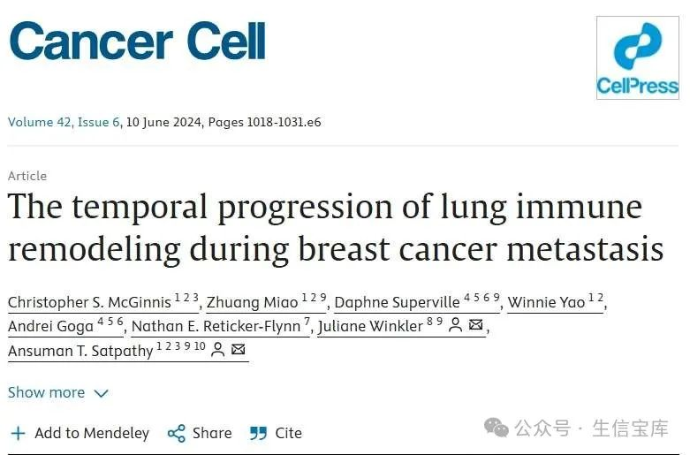Open Juliane Winkler's author profile person icon

click(456, 326)
